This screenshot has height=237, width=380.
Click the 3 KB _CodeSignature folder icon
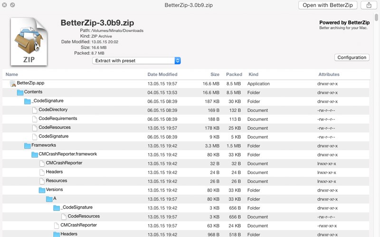[57, 208]
